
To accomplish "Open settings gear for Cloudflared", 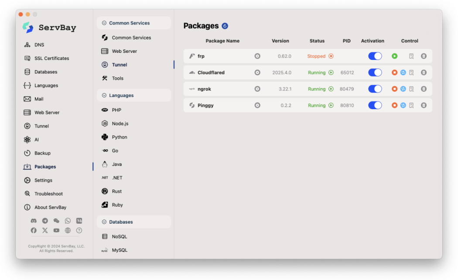I will (257, 73).
